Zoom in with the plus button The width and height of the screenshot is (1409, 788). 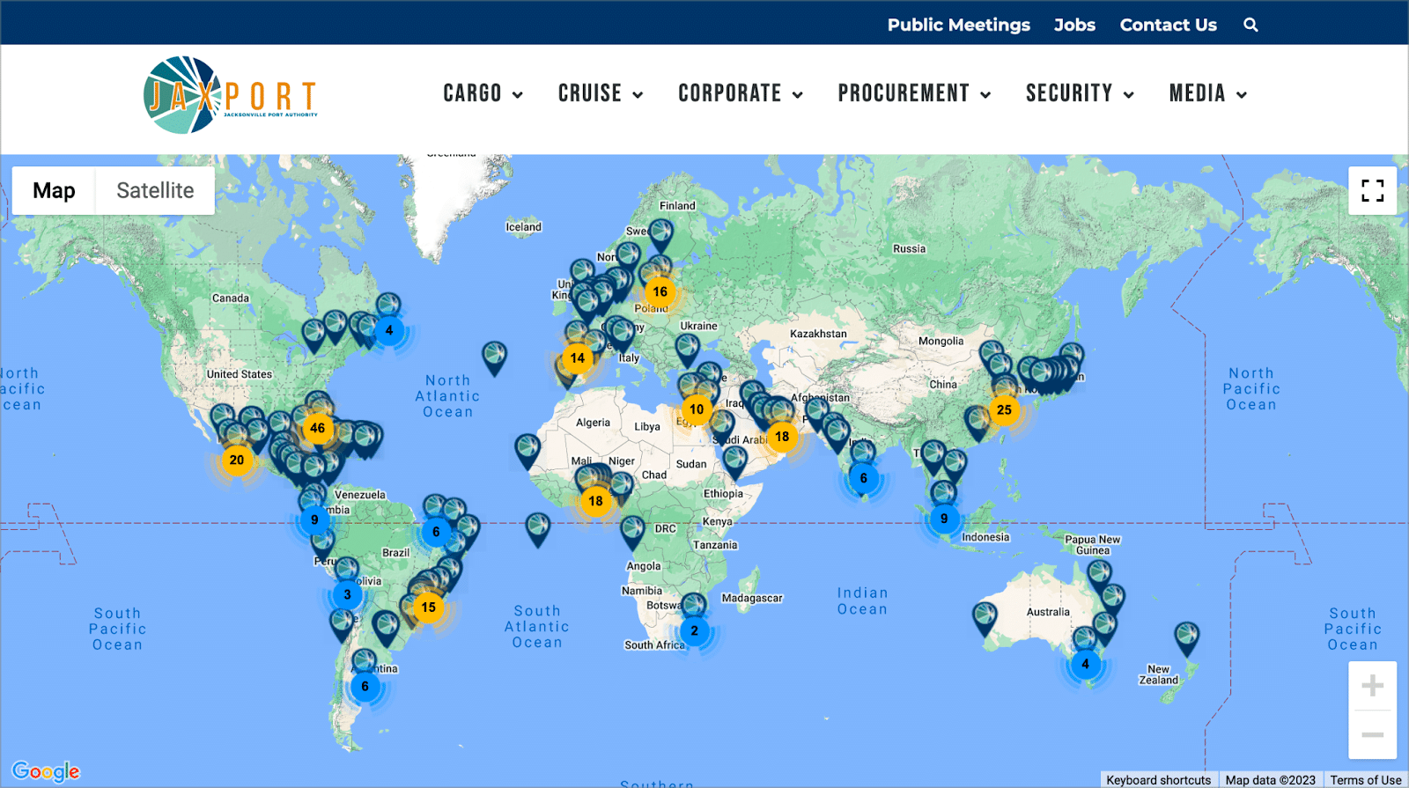(1372, 686)
